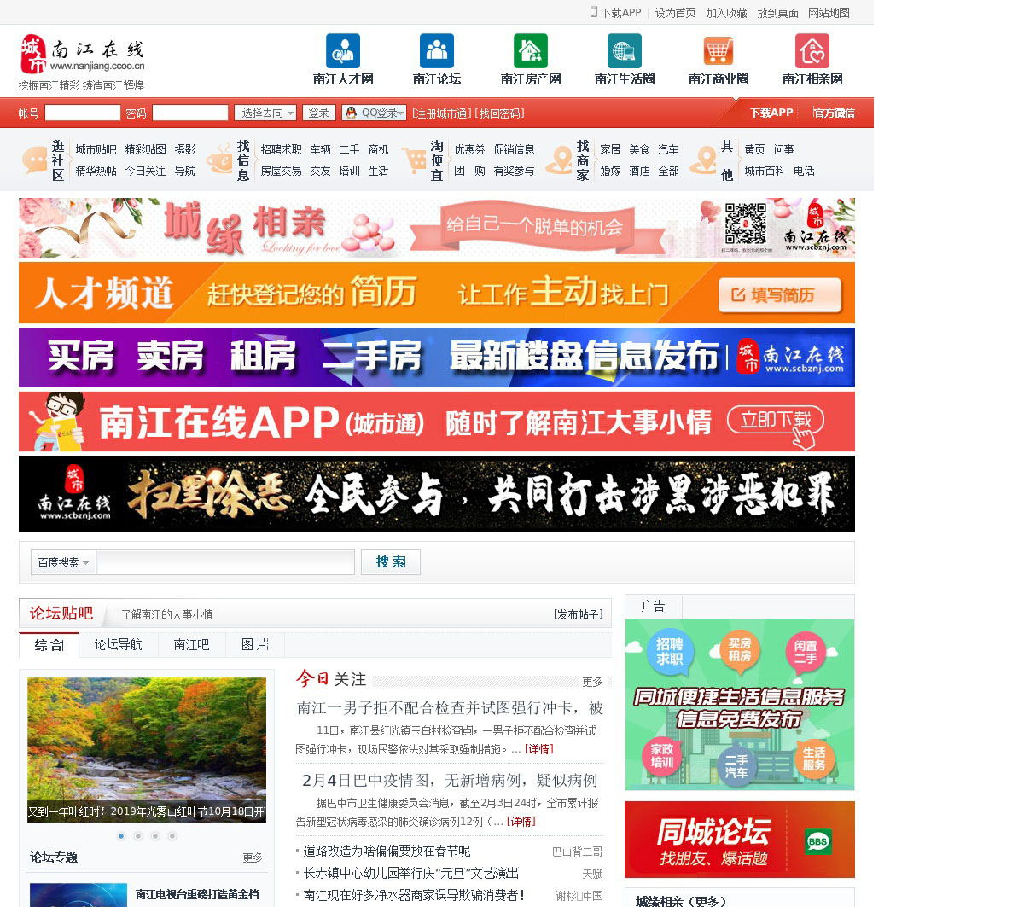
Task: Click the 找商家 map pin icon
Action: point(559,160)
